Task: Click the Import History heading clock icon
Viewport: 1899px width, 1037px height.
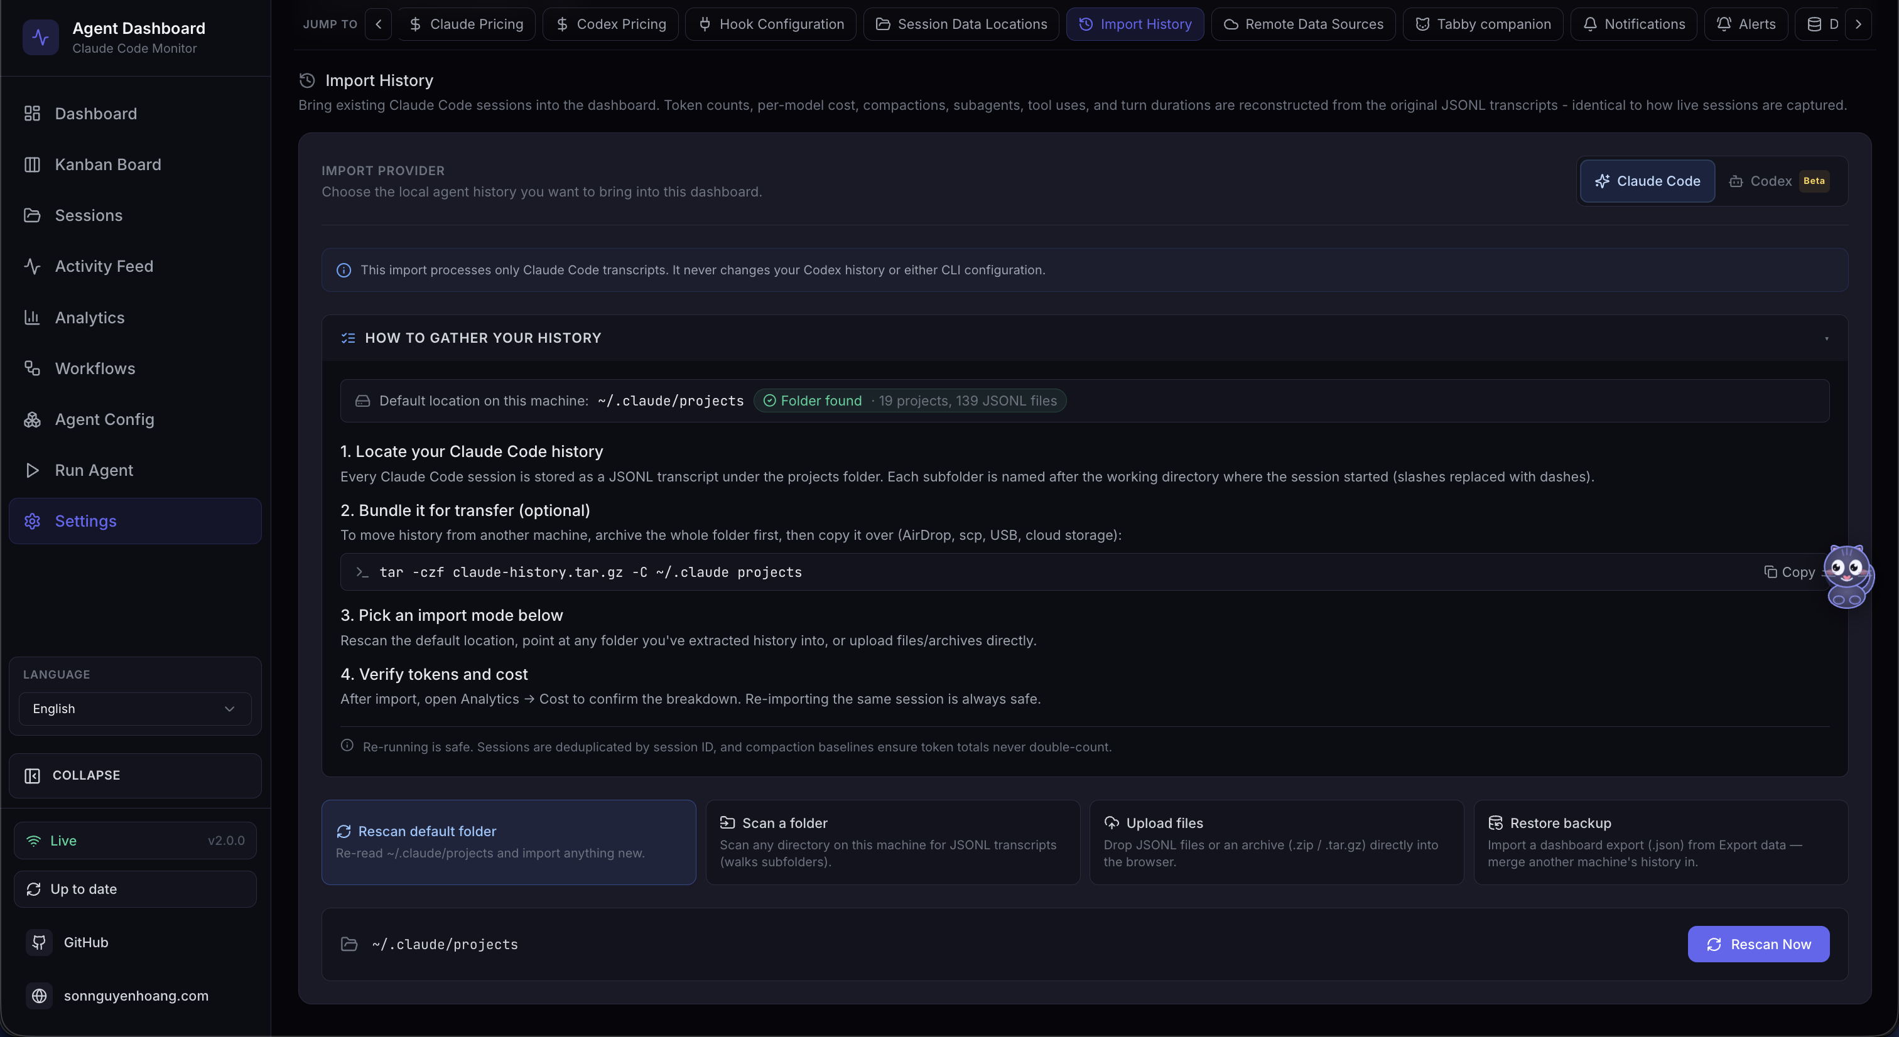Action: pyautogui.click(x=308, y=80)
